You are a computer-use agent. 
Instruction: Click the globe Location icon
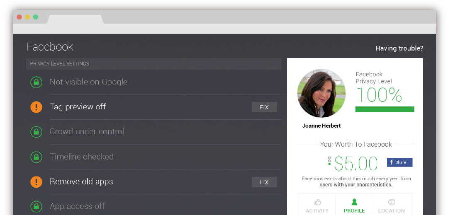[392, 202]
